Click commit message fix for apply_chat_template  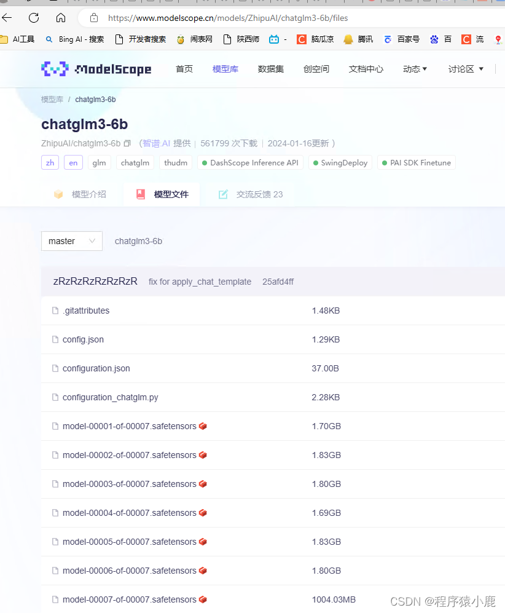200,282
